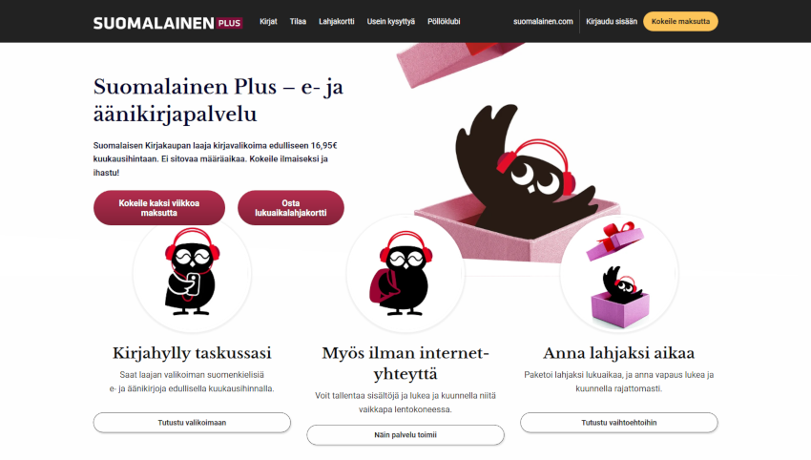Click the owl holding a phone illustration
The height and width of the screenshot is (460, 811).
[x=192, y=272]
